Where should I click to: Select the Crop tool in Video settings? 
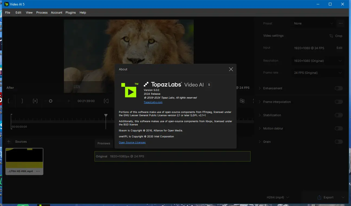336,36
